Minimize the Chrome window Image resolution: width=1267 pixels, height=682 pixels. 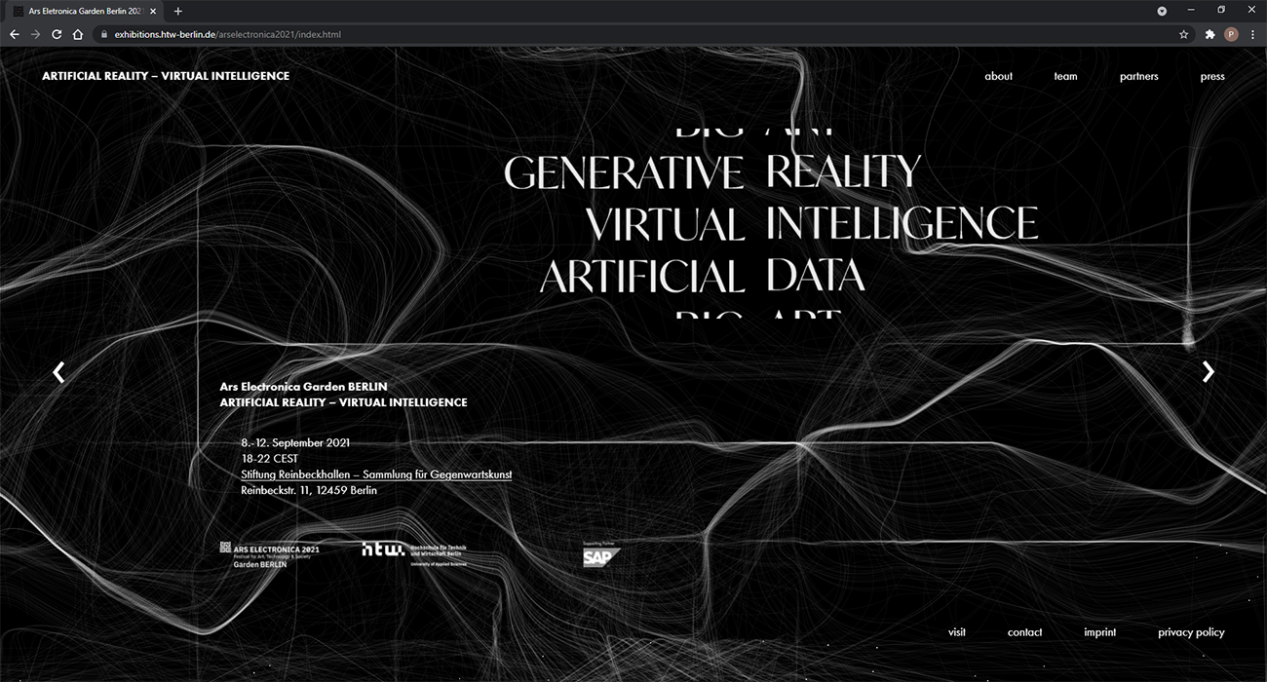(x=1191, y=10)
